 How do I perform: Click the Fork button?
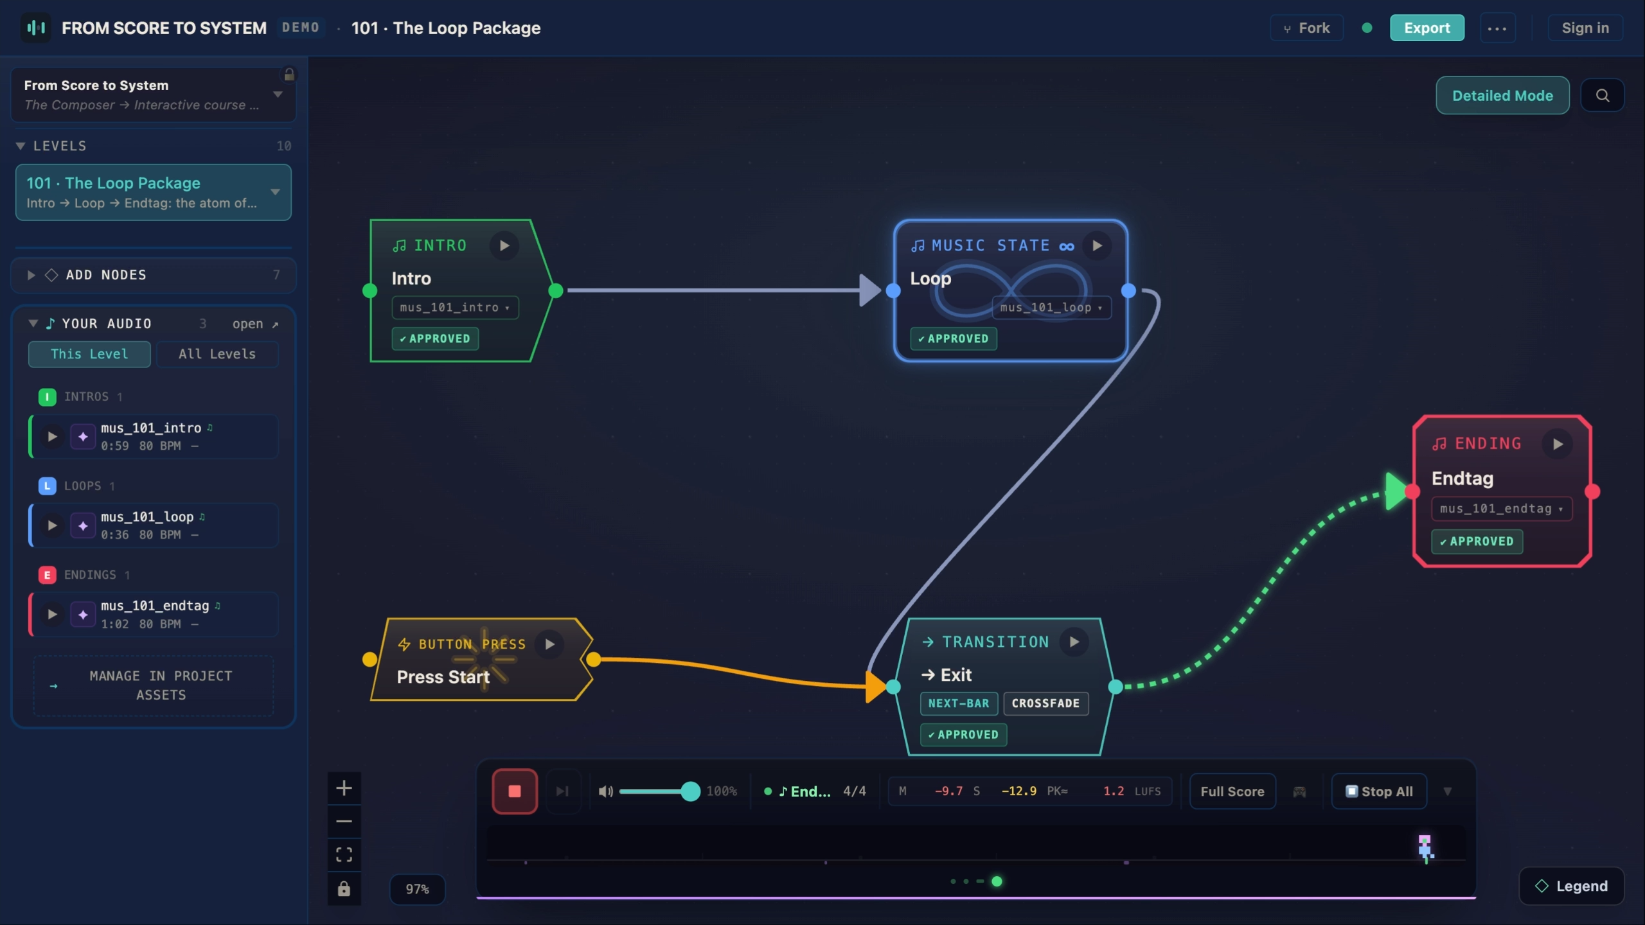pos(1306,28)
